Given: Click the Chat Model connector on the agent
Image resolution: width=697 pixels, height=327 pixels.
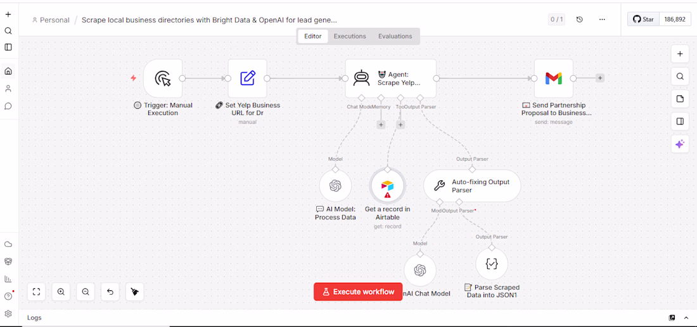Looking at the screenshot, I should point(361,97).
